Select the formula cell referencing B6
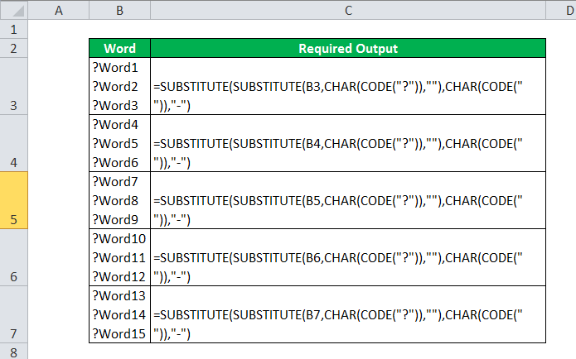 tap(348, 257)
